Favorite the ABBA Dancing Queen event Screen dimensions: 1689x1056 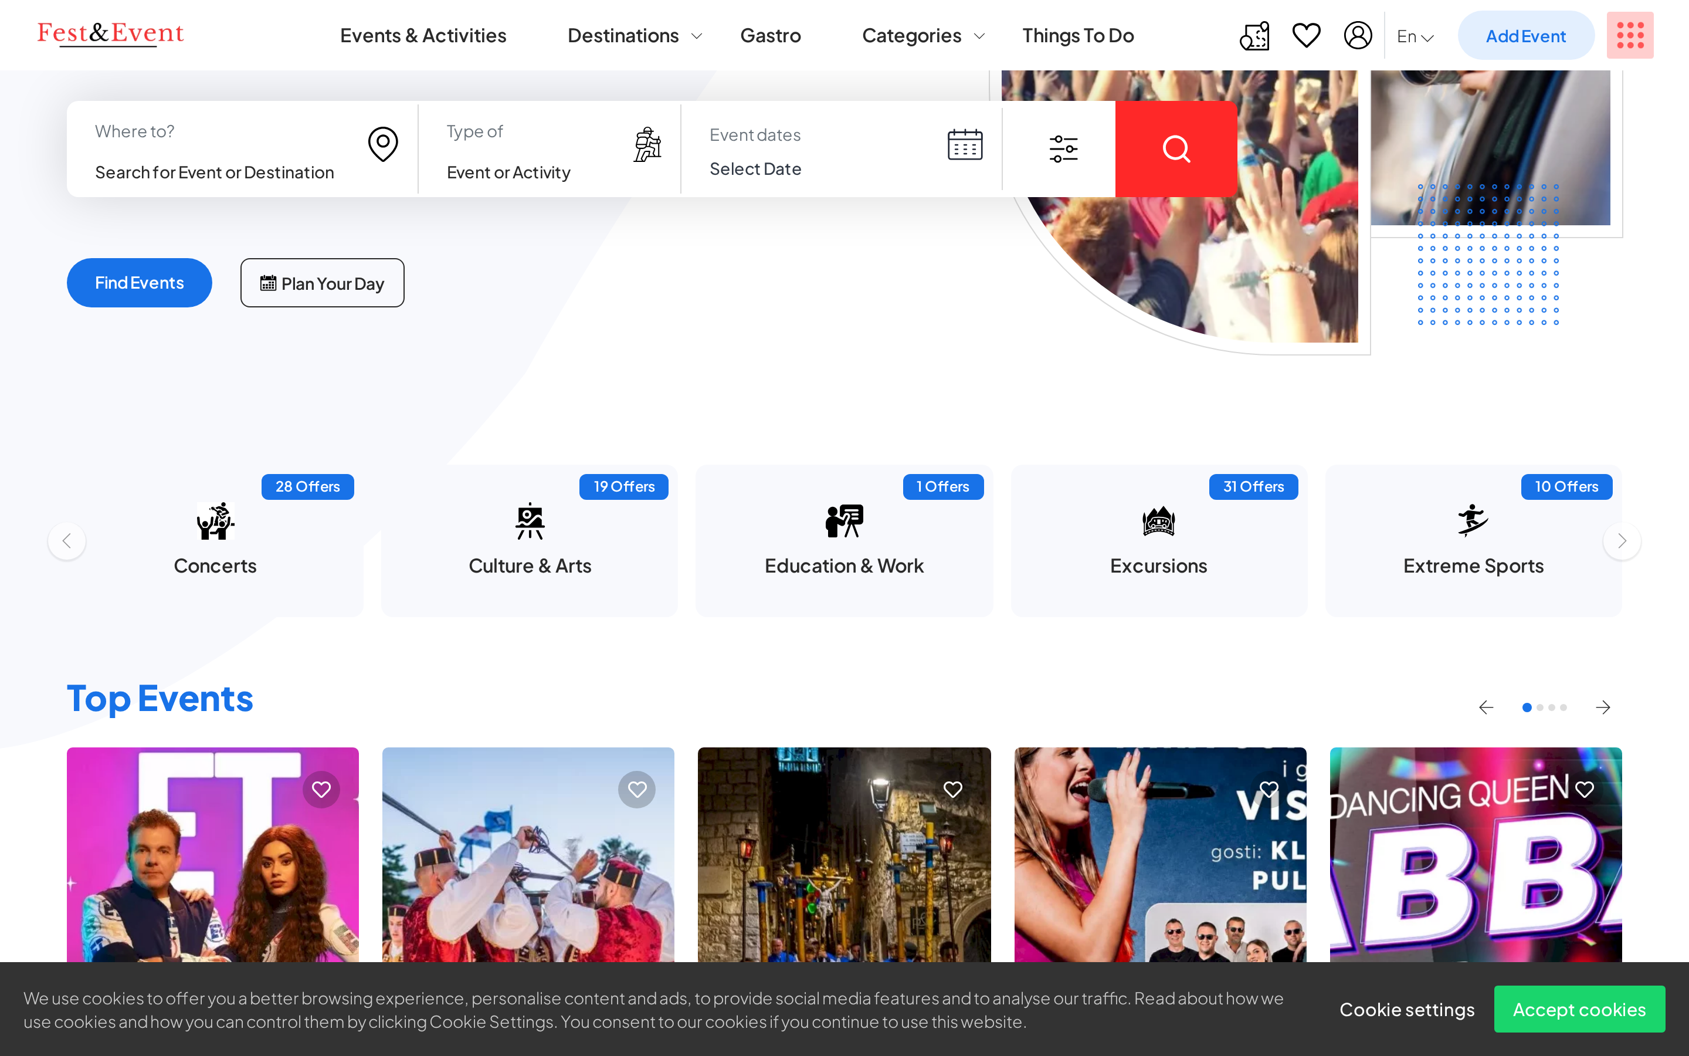(x=1584, y=789)
